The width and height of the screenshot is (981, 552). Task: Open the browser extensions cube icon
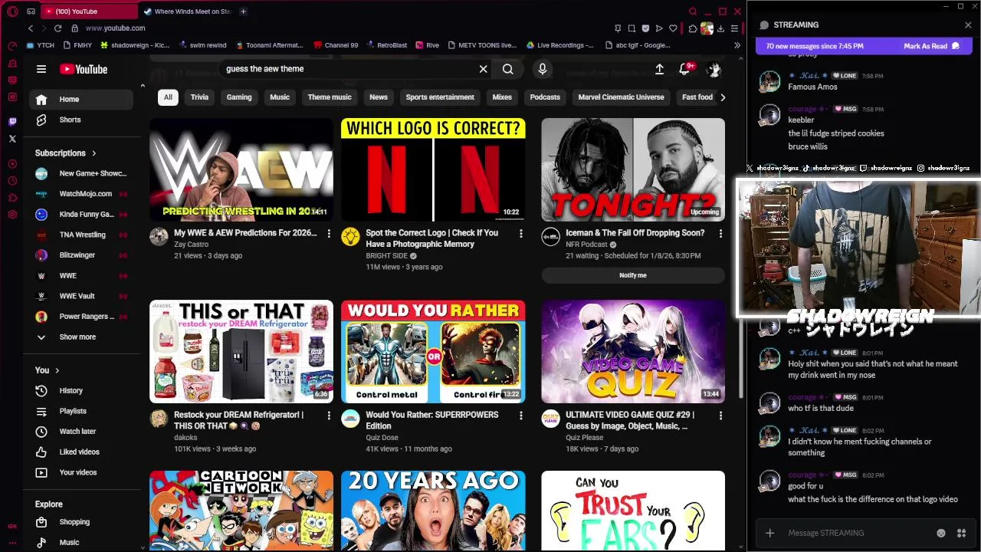point(692,28)
